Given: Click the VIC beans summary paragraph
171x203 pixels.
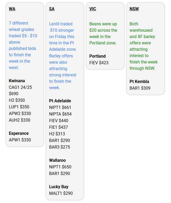Looking at the screenshot, I should [103, 33].
